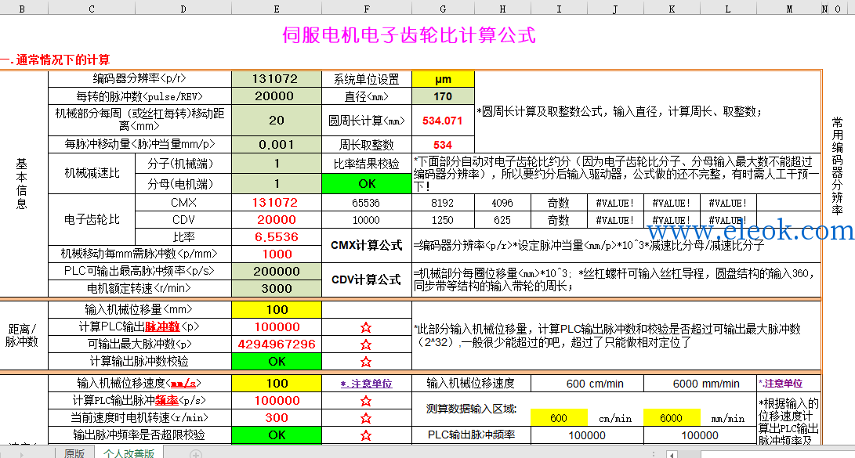Add a new sheet with the plus button

[x=196, y=453]
